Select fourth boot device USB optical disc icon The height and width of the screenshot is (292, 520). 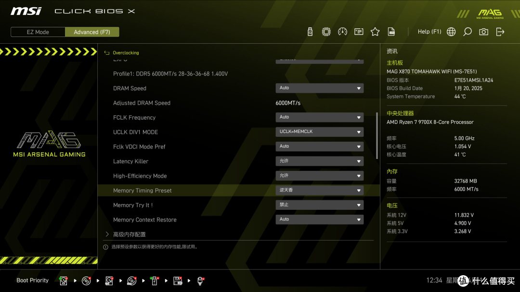[131, 281]
